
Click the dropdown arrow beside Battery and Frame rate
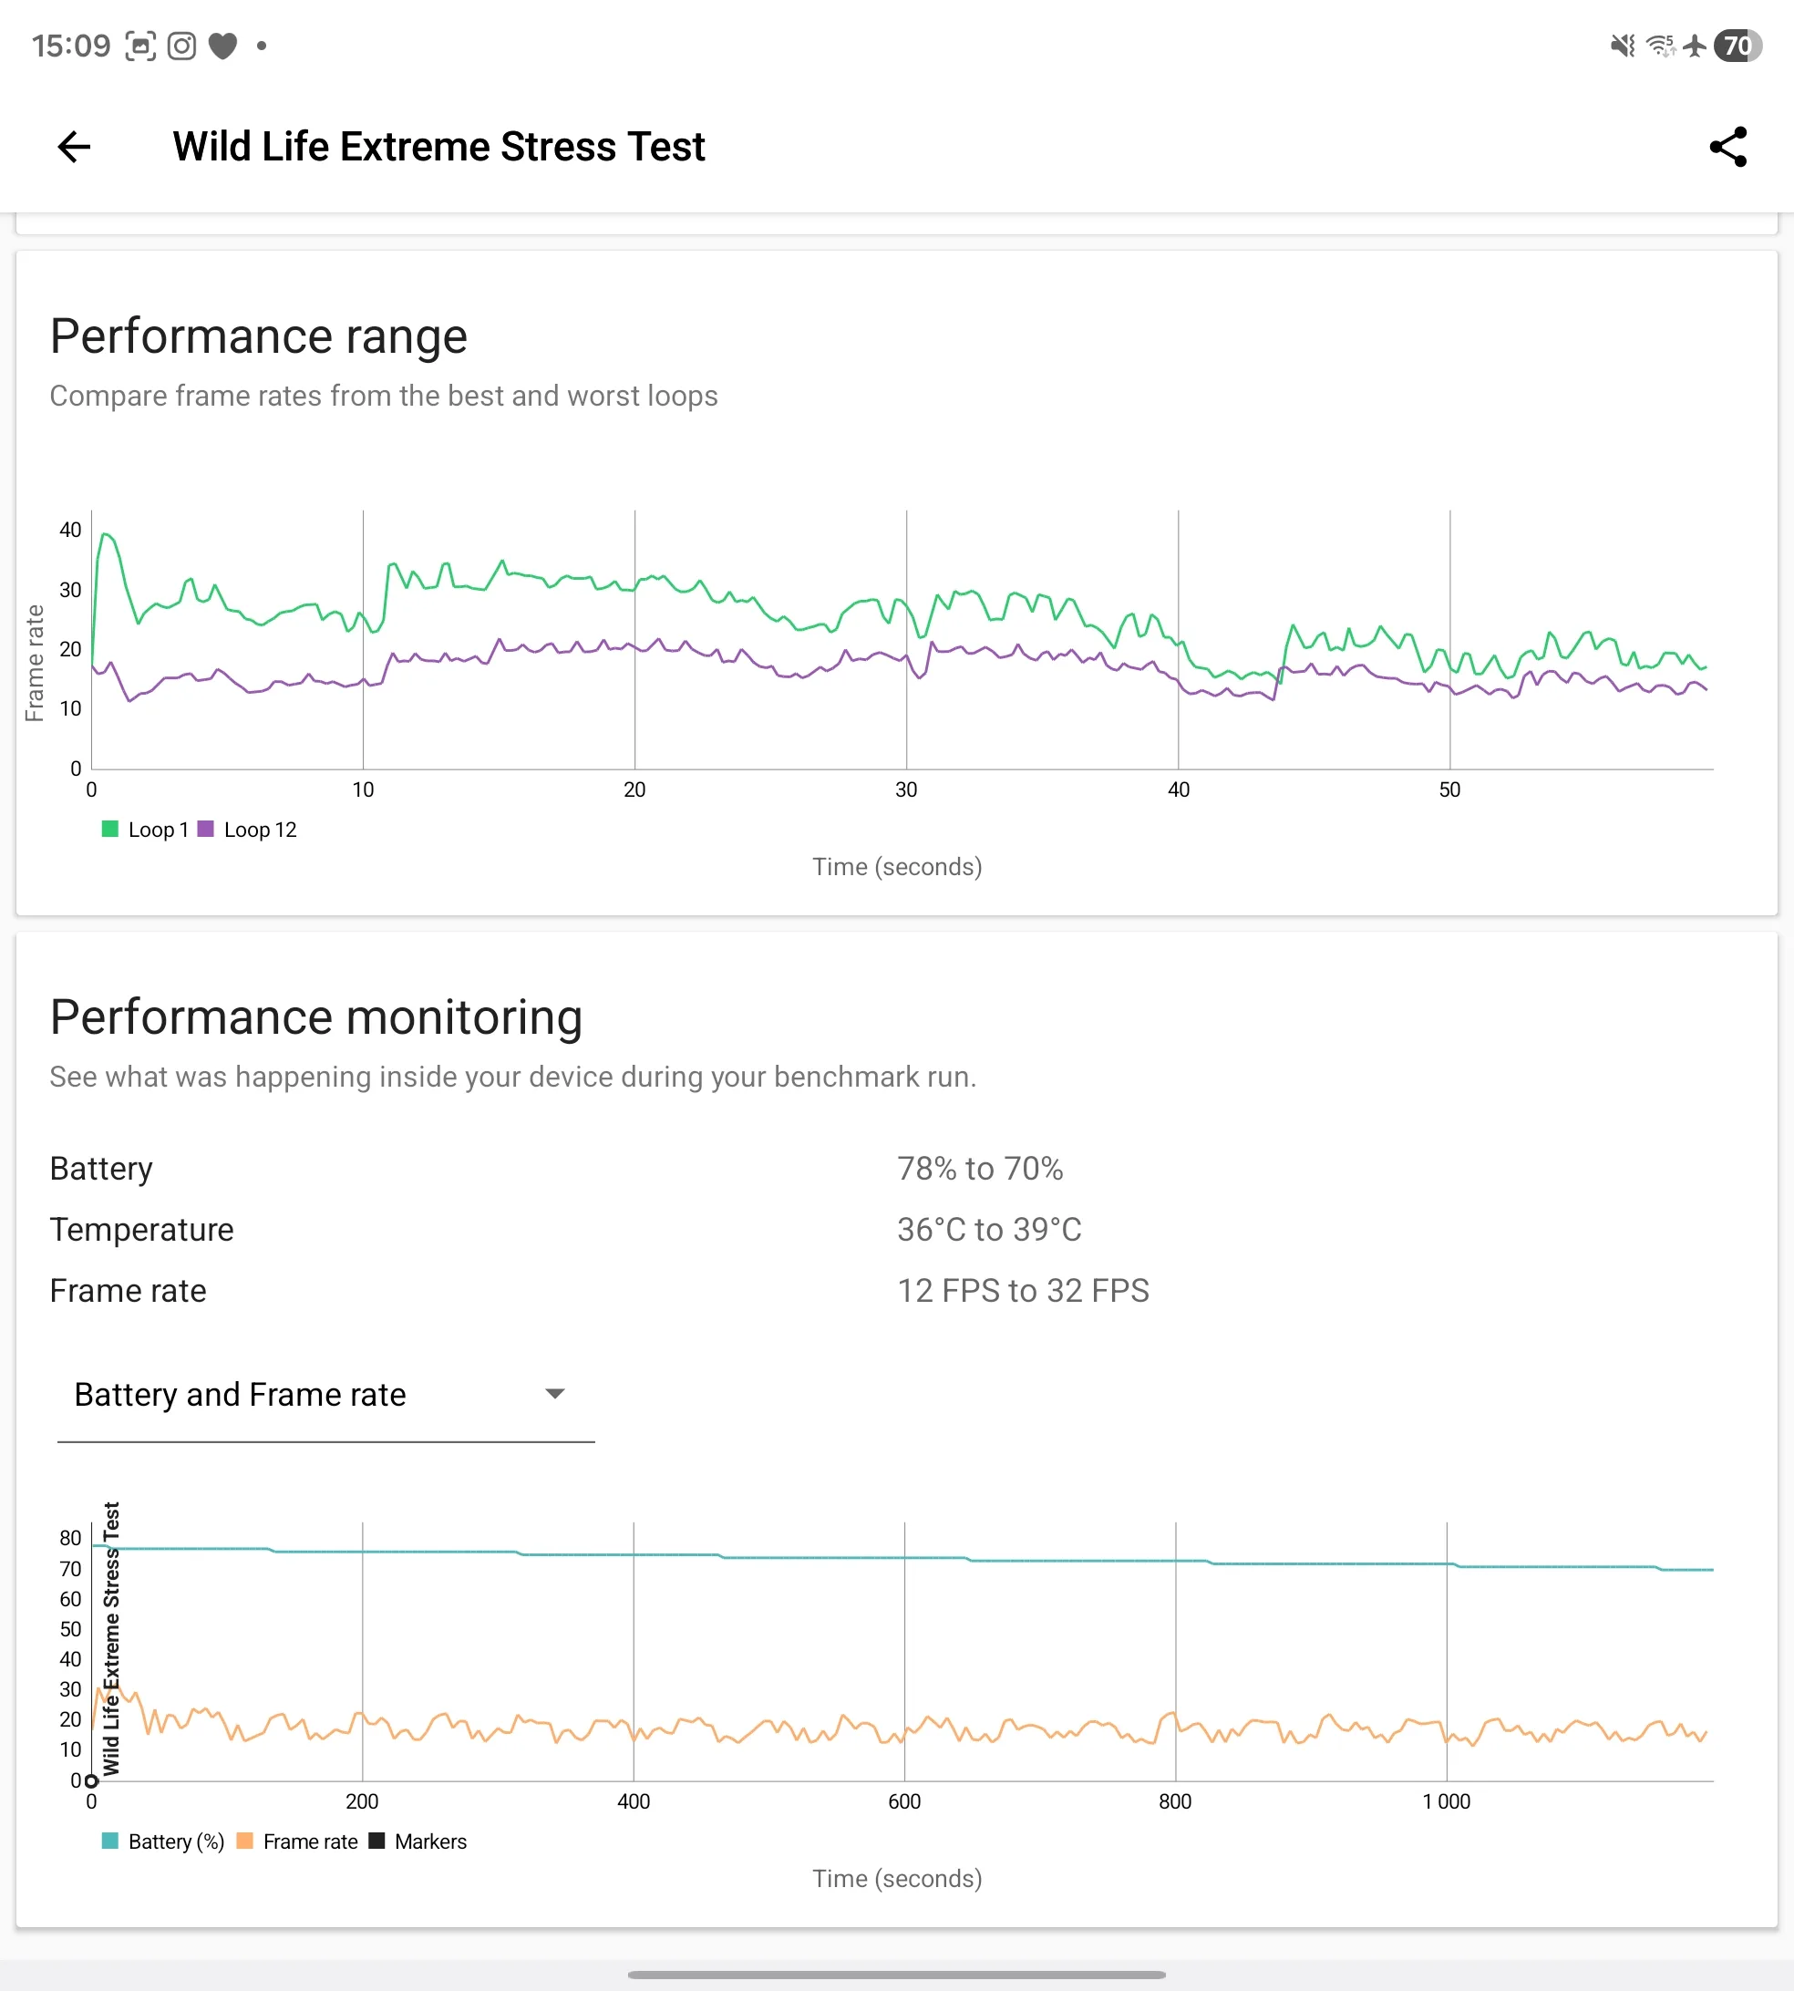pyautogui.click(x=555, y=1394)
